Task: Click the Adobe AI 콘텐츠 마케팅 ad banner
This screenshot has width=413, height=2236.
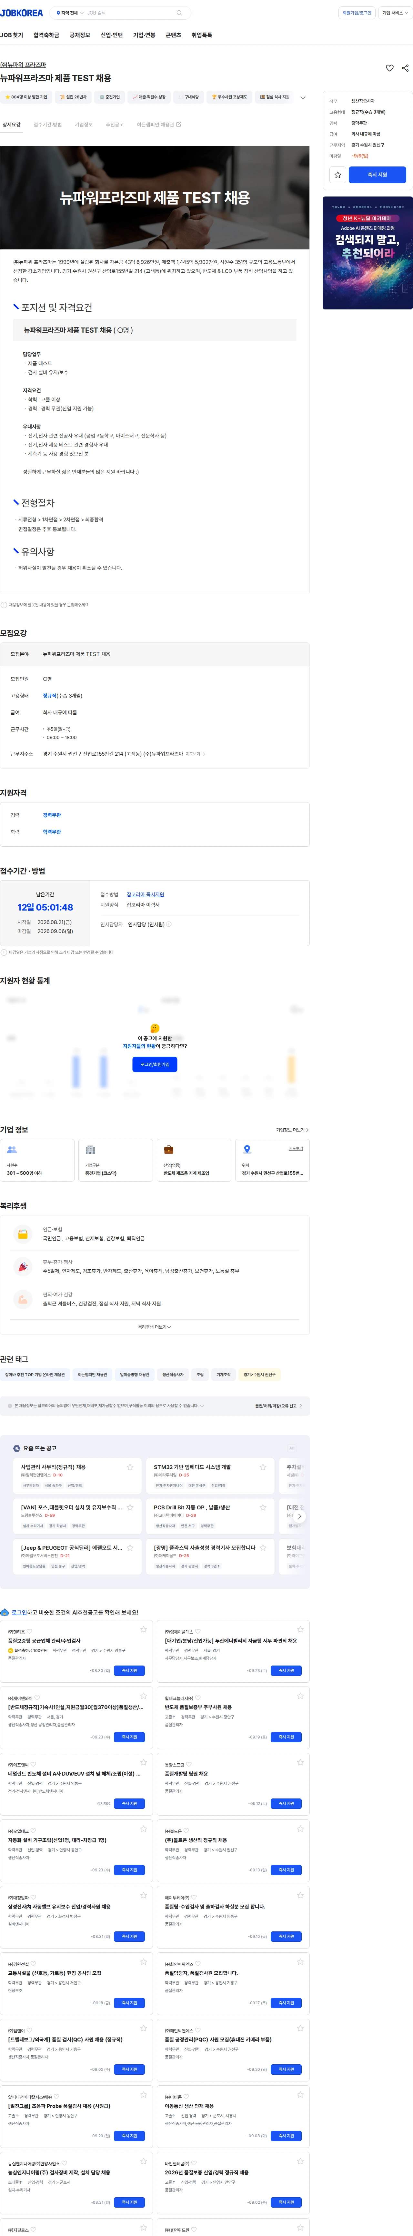Action: click(368, 253)
